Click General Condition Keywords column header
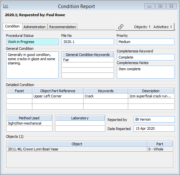This screenshot has width=180, height=175. (88, 55)
